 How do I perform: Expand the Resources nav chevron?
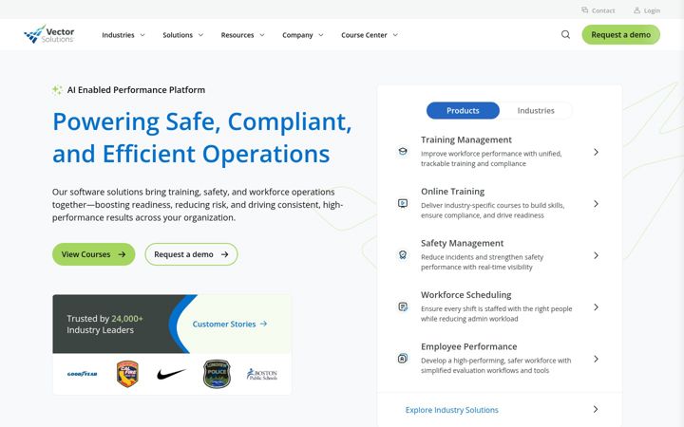click(262, 35)
